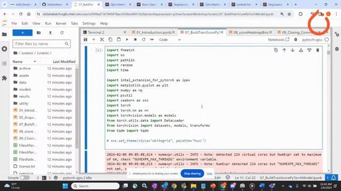Refresh the file browser list
Screen dimensions: 341x191
62,33
